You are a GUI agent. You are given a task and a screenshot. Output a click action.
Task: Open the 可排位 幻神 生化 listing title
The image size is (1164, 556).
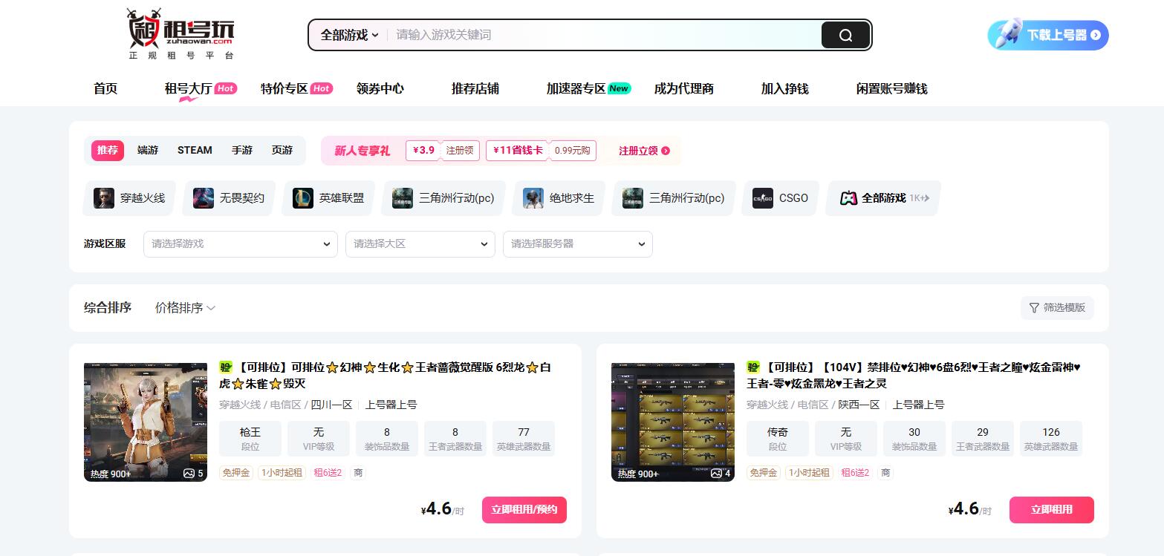(x=385, y=375)
